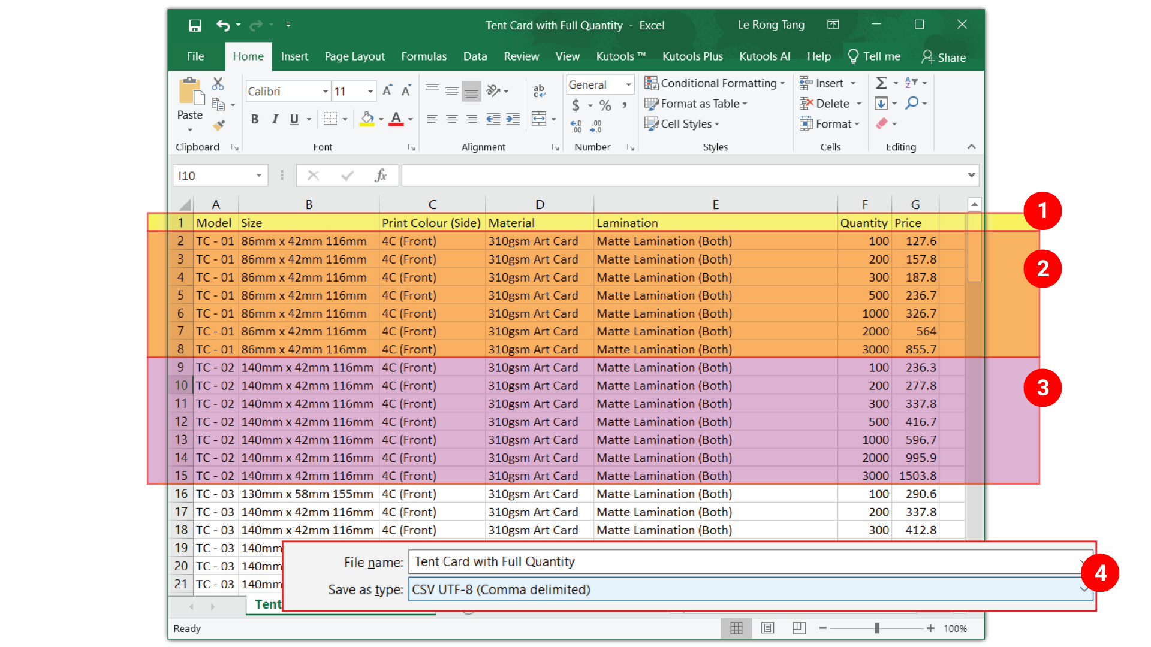Open the Calibri font name dropdown
1151x647 pixels.
326,92
